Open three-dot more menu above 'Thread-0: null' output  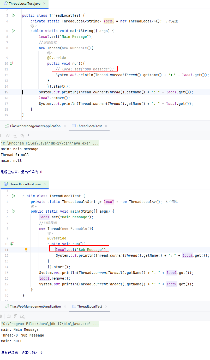[x=29, y=136]
